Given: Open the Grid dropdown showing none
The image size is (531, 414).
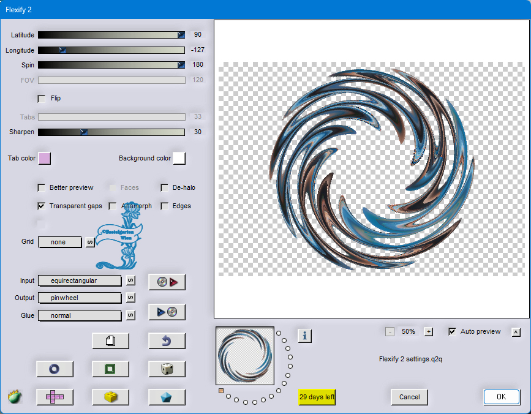Looking at the screenshot, I should click(59, 242).
